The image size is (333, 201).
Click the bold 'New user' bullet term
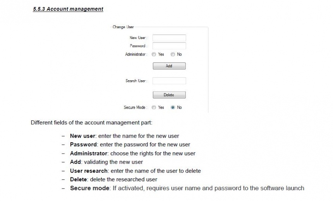pyautogui.click(x=81, y=136)
